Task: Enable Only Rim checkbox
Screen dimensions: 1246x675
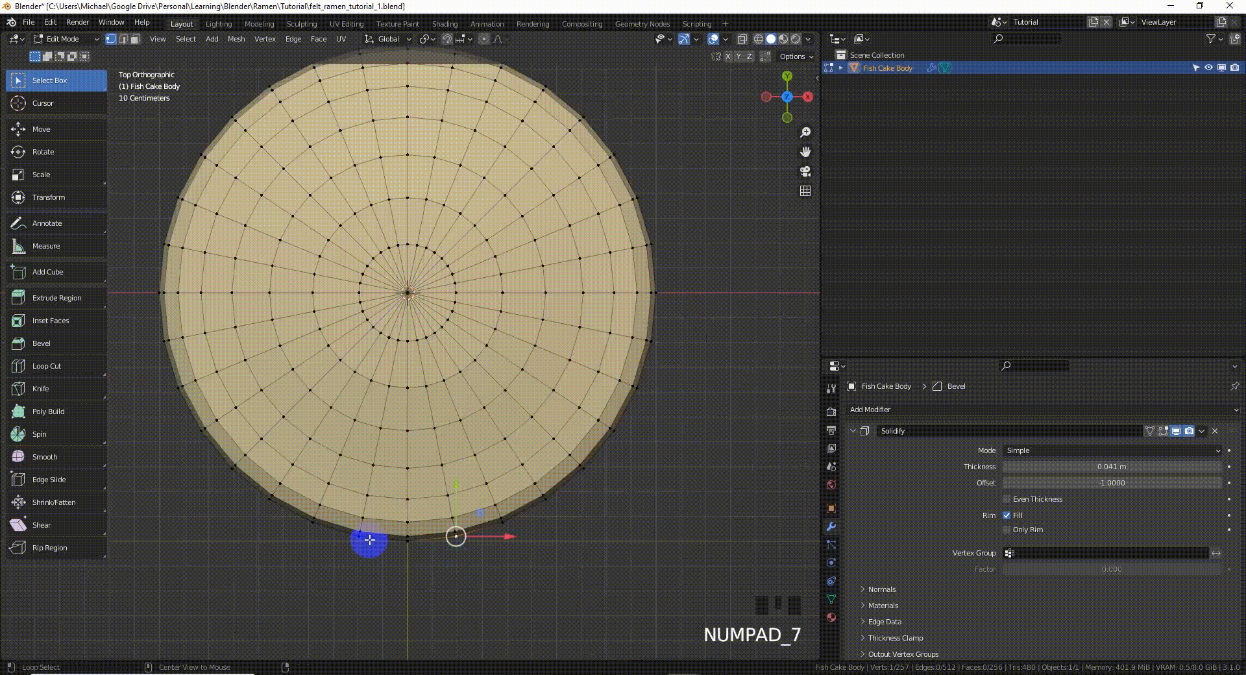Action: point(1007,530)
